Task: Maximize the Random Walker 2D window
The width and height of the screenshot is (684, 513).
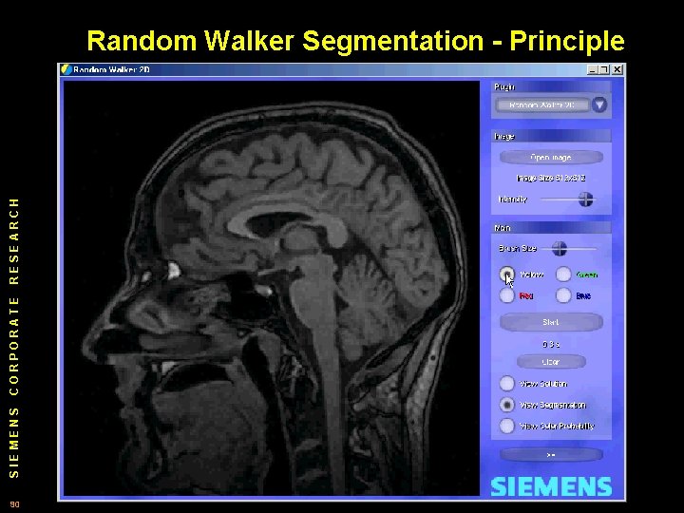Action: (x=604, y=69)
